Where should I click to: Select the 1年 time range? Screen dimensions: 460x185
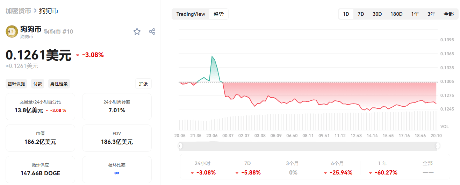(415, 14)
